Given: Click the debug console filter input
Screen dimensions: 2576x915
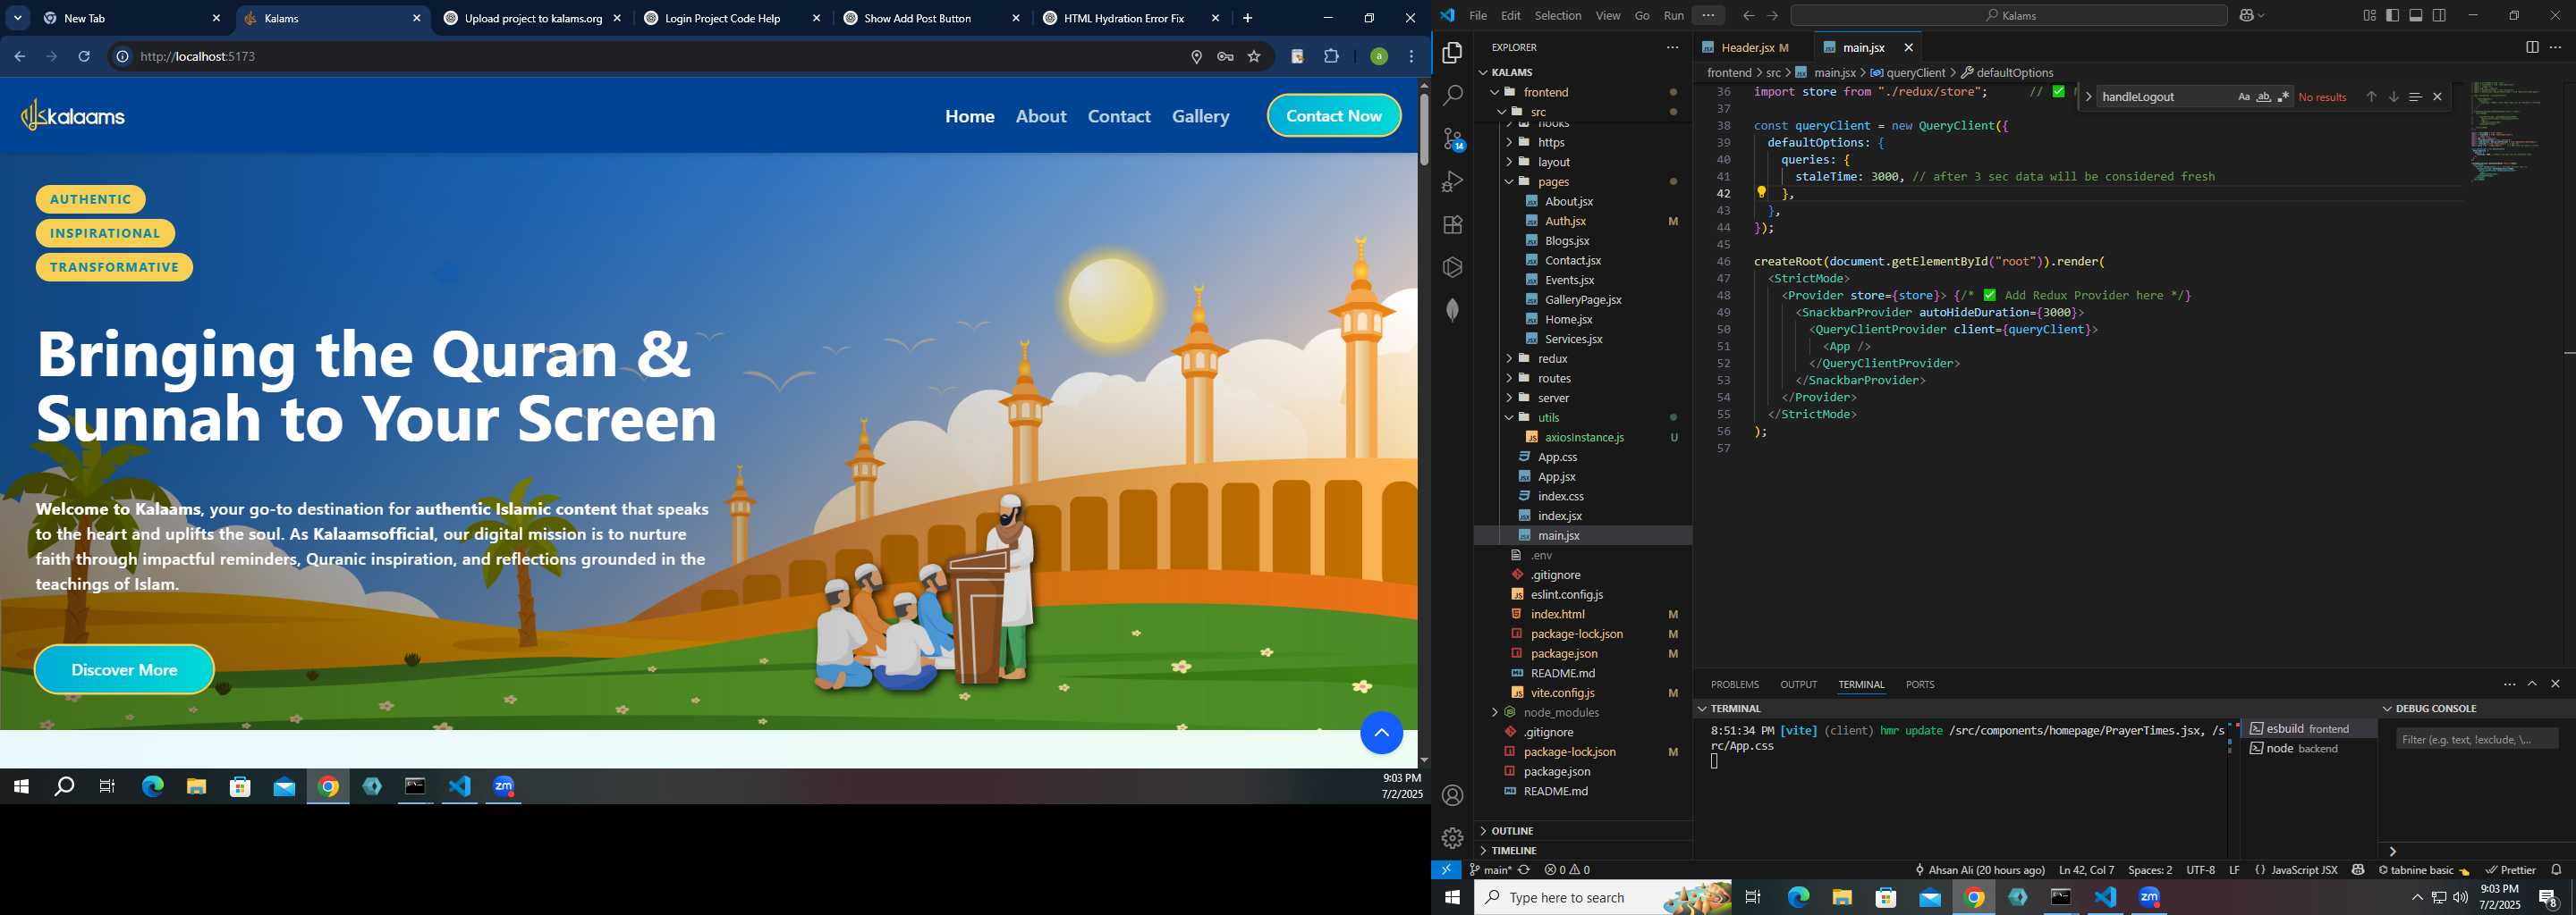Looking at the screenshot, I should (x=2476, y=739).
